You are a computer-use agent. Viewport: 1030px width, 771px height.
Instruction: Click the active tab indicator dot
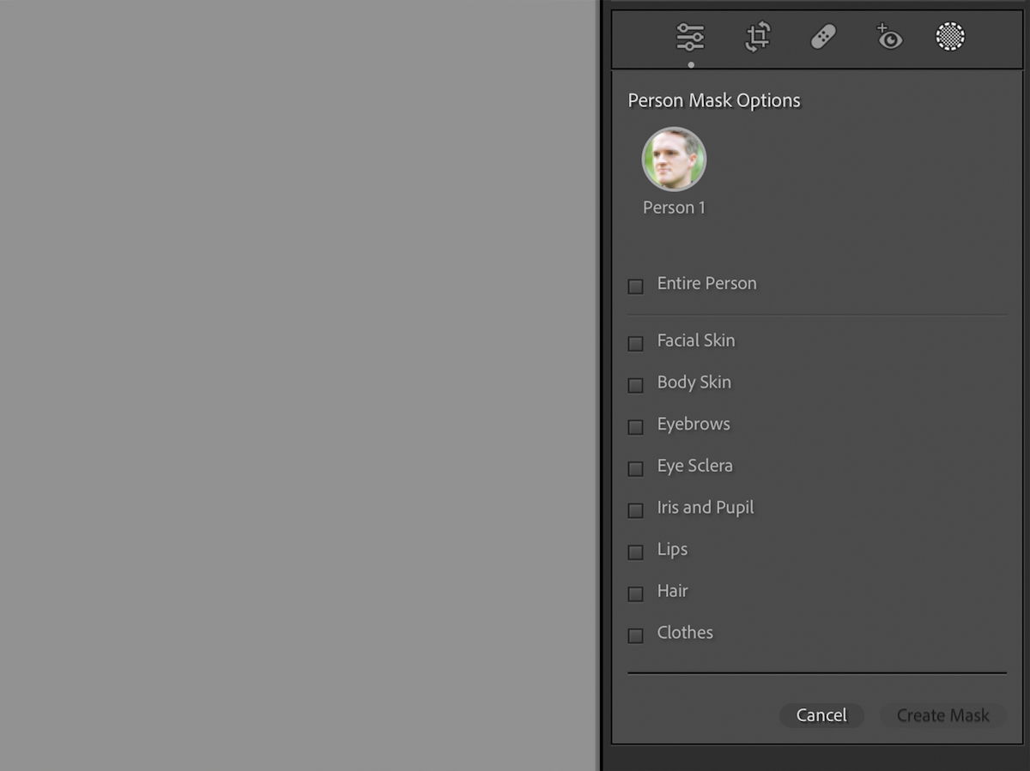click(x=691, y=63)
